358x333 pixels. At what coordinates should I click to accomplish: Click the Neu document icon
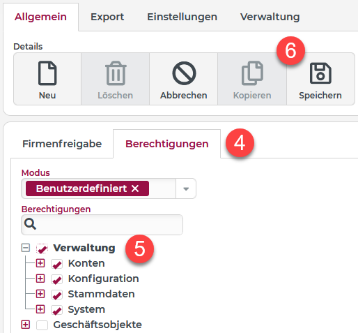coord(47,73)
